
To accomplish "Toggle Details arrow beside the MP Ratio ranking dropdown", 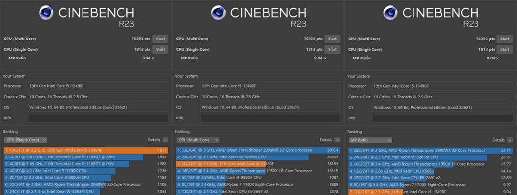I will point(510,140).
